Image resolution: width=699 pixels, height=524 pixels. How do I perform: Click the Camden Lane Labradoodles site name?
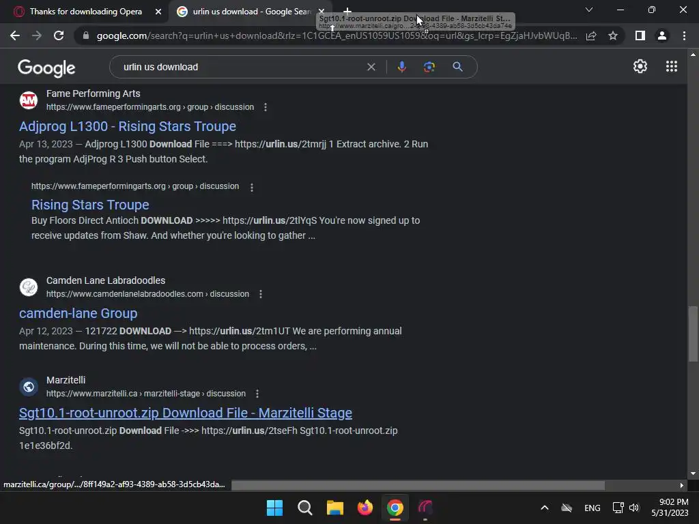click(106, 280)
